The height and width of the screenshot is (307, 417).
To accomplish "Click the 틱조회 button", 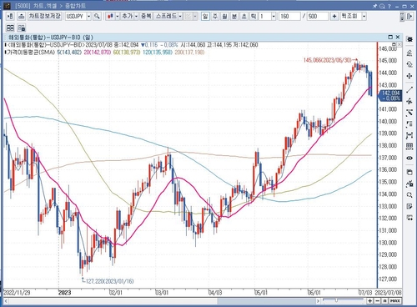I will tap(350, 17).
